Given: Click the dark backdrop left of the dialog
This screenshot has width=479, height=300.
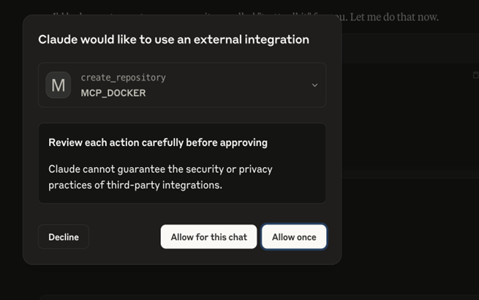Looking at the screenshot, I should click(x=10, y=146).
